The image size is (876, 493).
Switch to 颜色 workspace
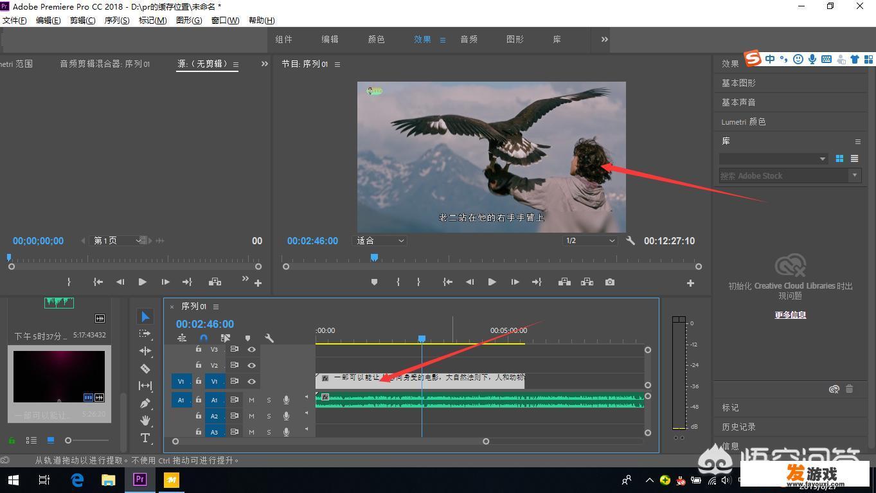pyautogui.click(x=376, y=39)
